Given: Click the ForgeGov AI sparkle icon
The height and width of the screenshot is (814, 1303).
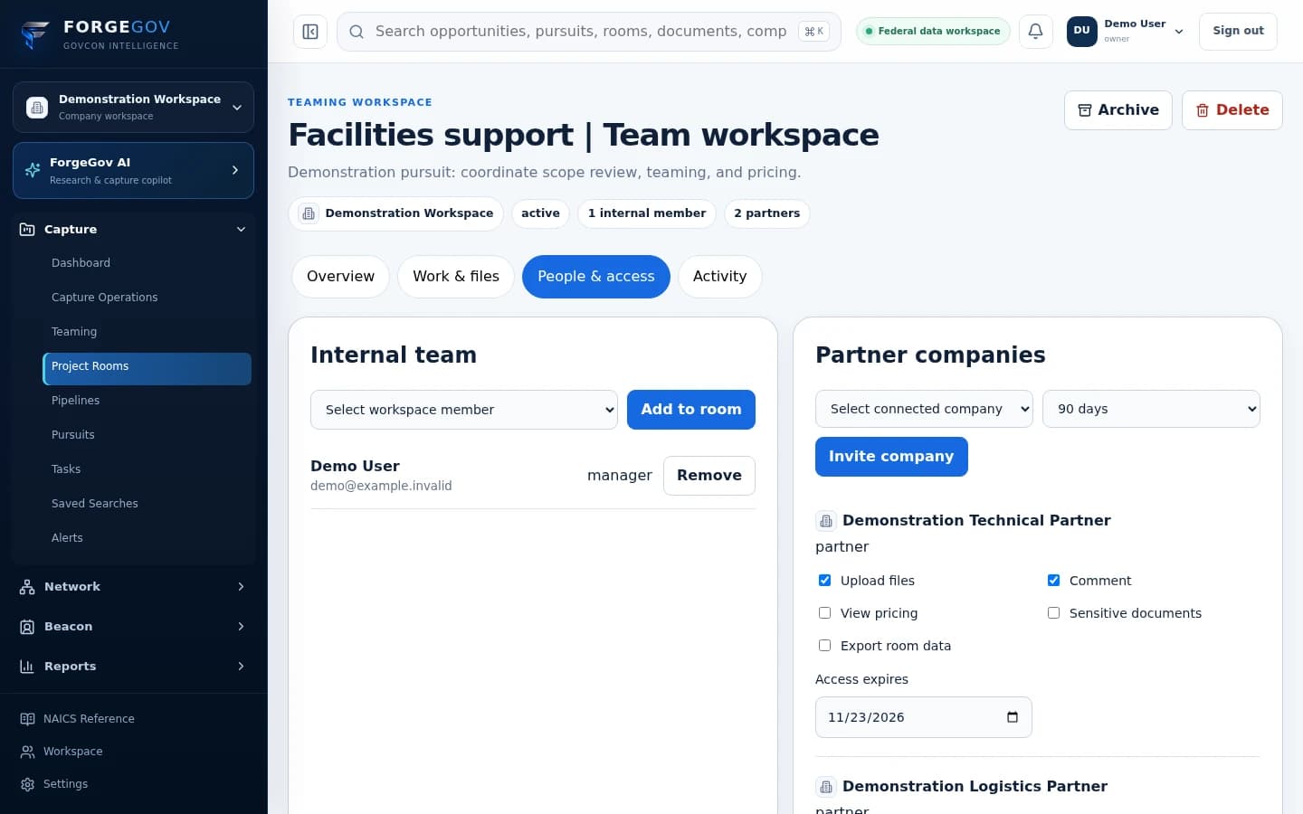Looking at the screenshot, I should pyautogui.click(x=33, y=170).
